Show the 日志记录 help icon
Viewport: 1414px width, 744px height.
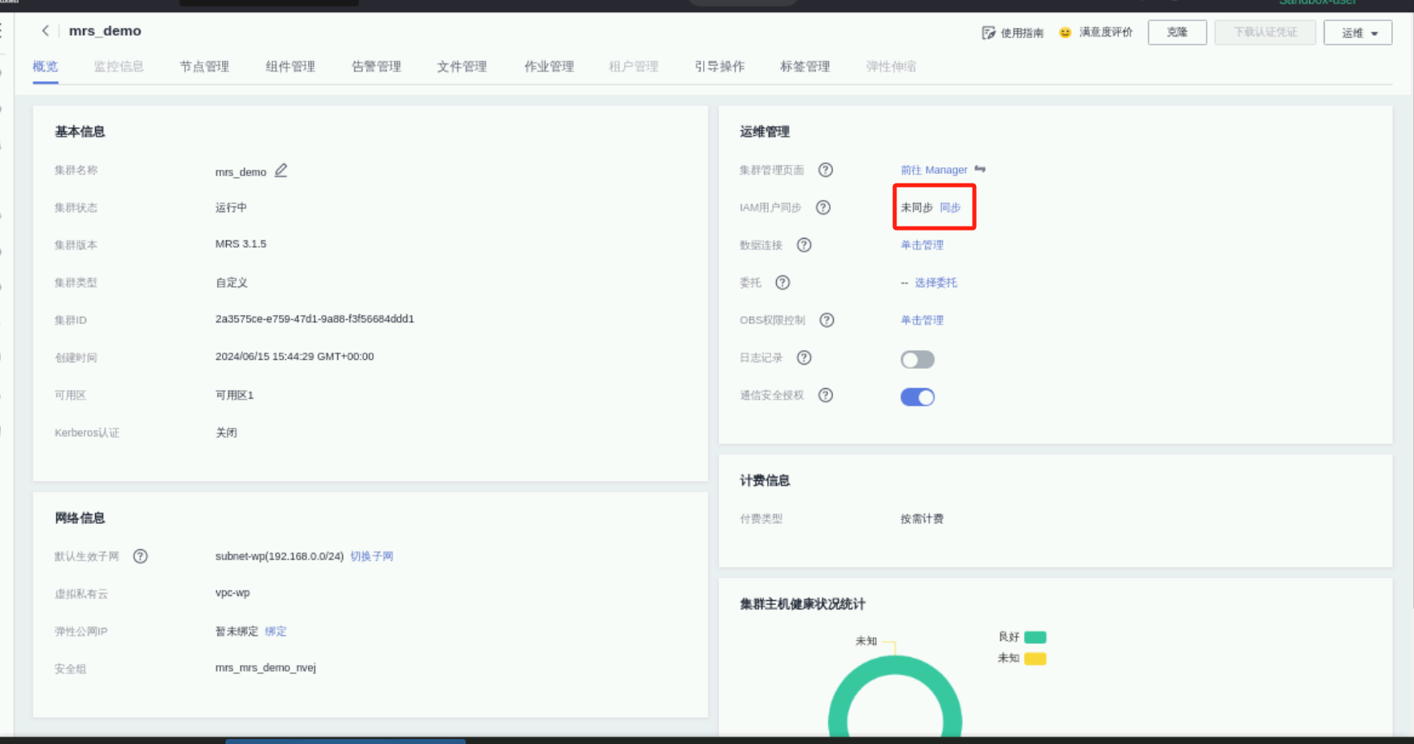804,357
